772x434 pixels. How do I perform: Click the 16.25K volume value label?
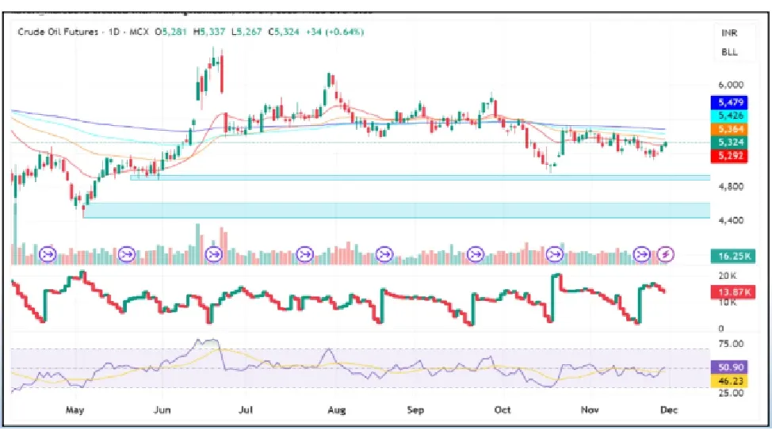pos(730,257)
